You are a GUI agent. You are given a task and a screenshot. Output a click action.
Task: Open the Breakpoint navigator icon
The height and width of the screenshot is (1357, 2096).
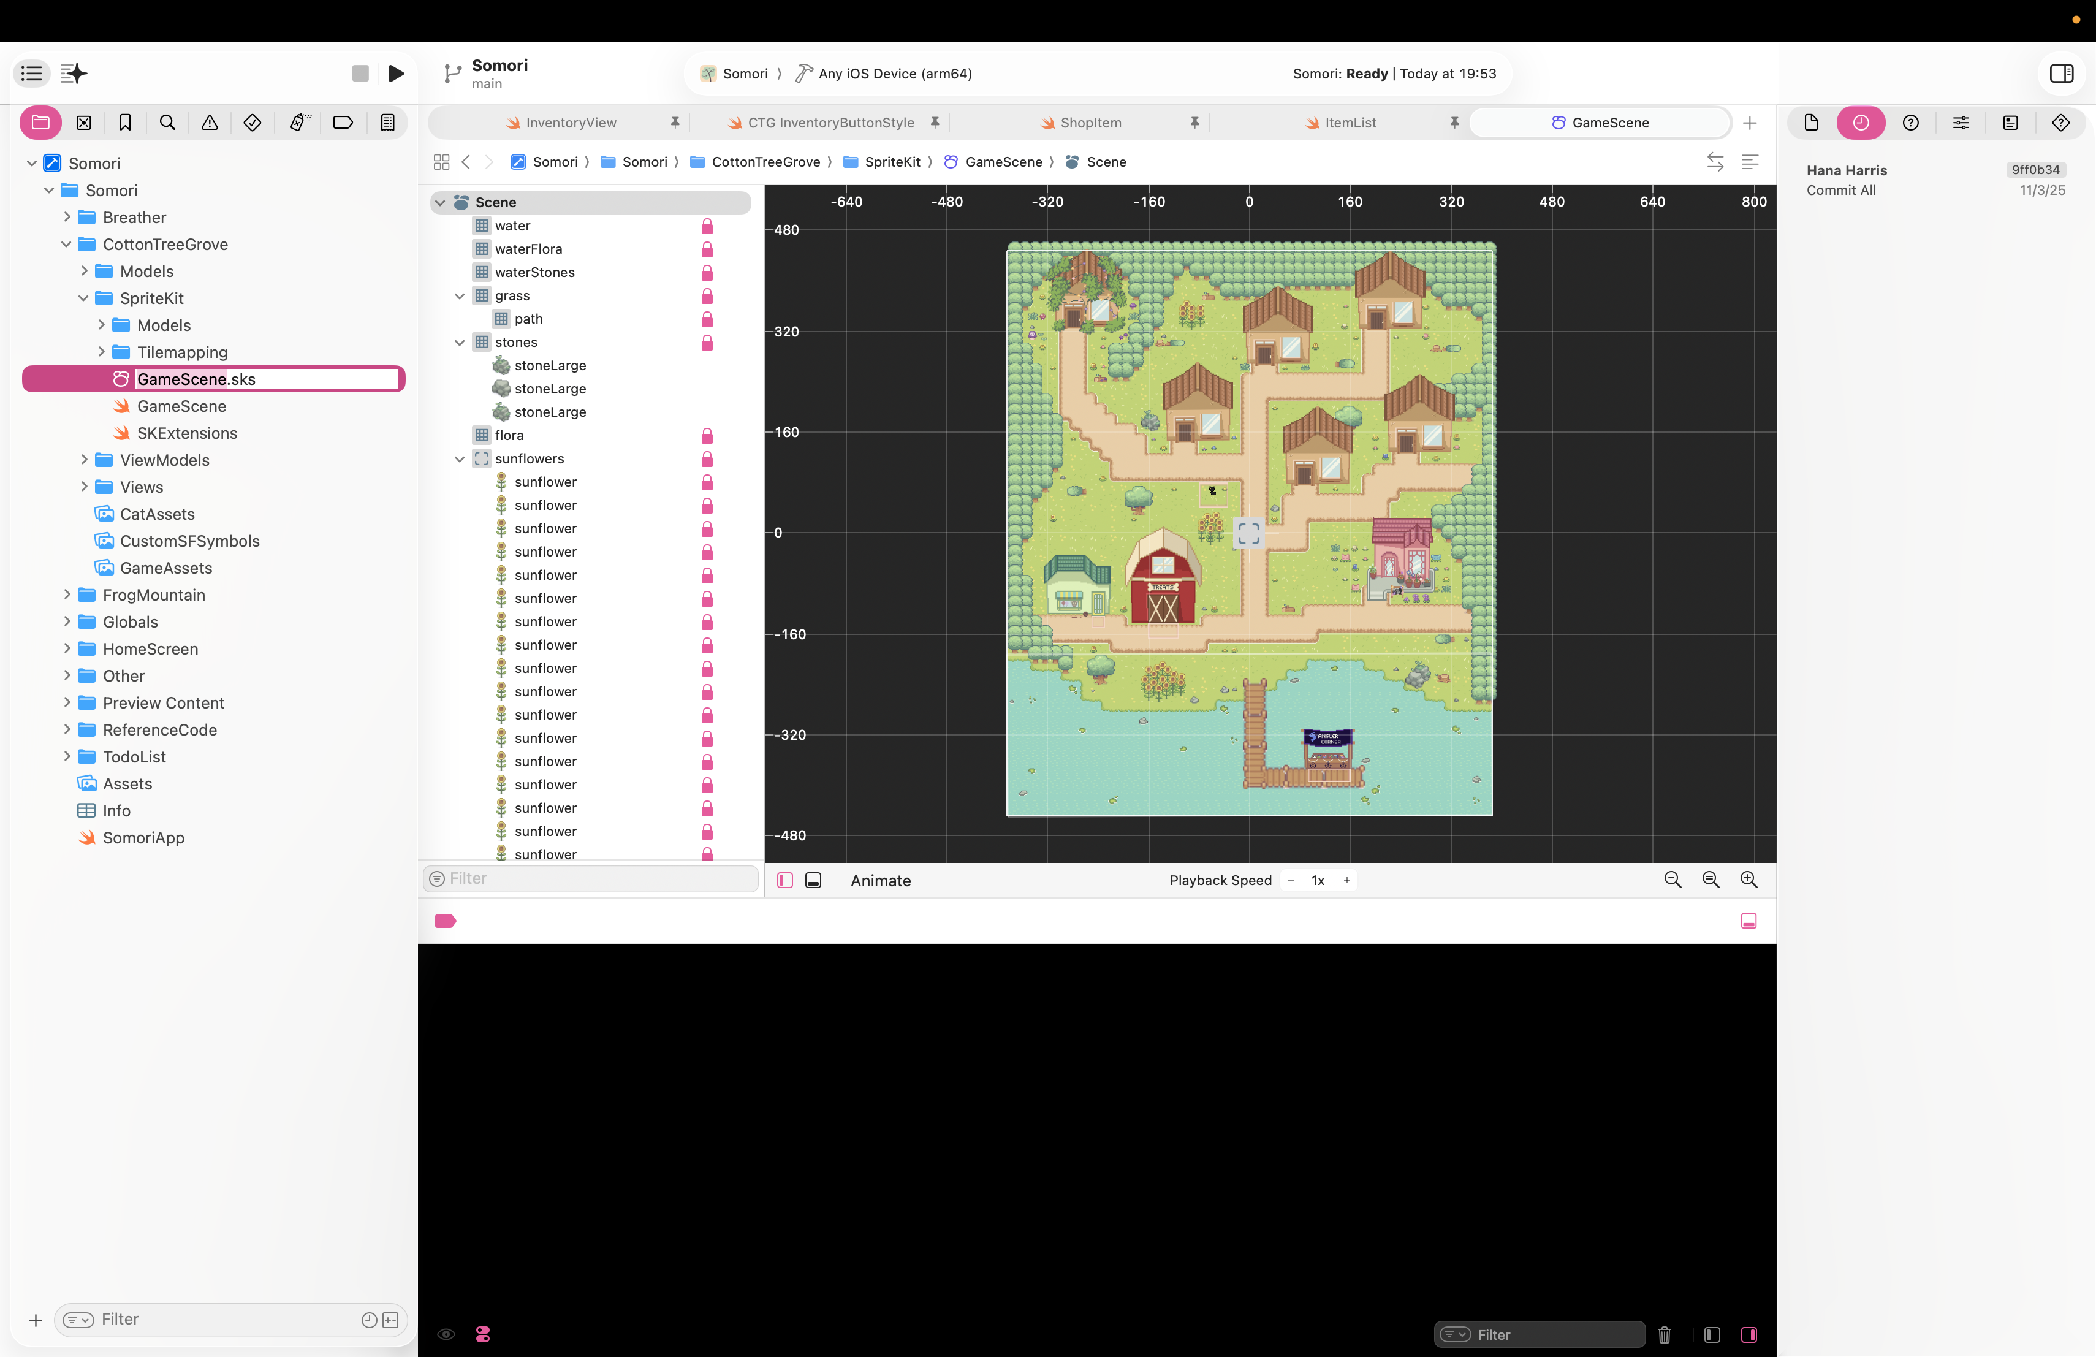(343, 123)
